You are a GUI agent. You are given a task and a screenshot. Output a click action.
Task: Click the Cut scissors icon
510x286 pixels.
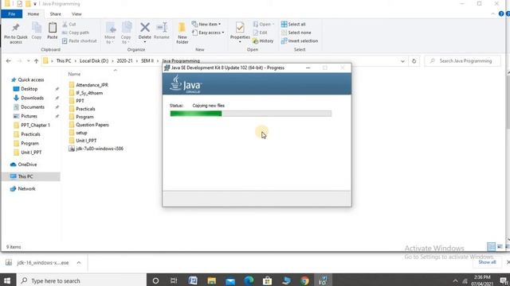pos(65,25)
